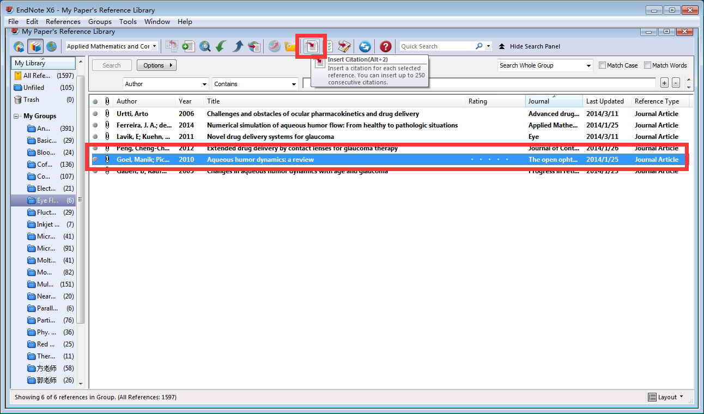Image resolution: width=704 pixels, height=414 pixels.
Task: Click the My Library panel header
Action: (43, 63)
